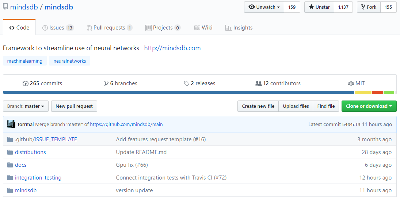This screenshot has width=400, height=197.
Task: Click the yellow segment of the language bar
Action: (363, 92)
